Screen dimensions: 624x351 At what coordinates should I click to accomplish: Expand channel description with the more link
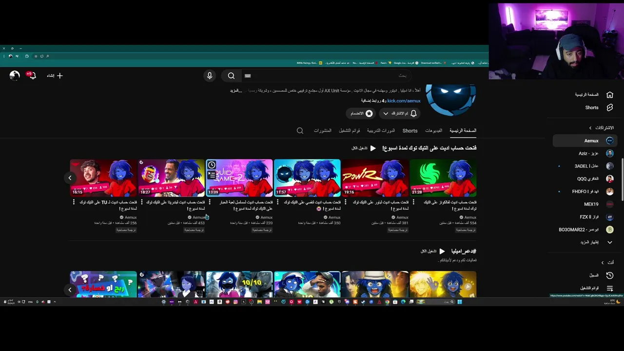236,91
